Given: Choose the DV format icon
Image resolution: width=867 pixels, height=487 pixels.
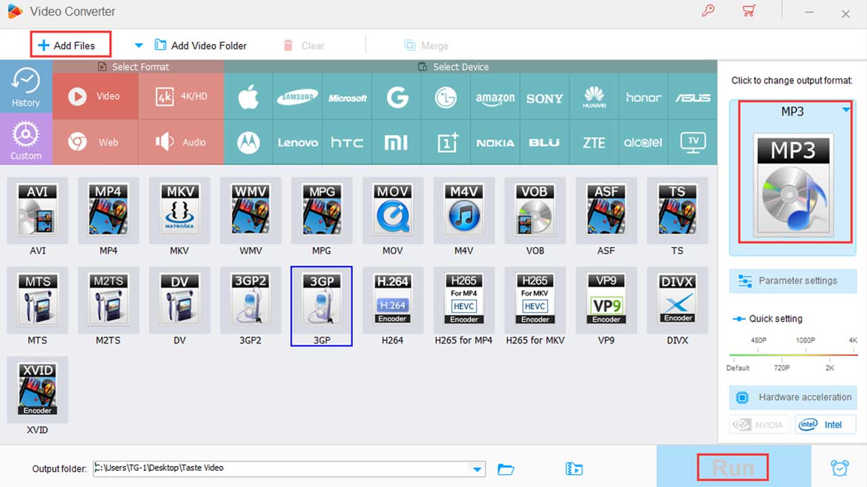Looking at the screenshot, I should click(x=179, y=300).
